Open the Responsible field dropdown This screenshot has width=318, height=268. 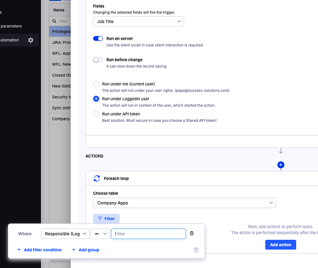point(65,234)
